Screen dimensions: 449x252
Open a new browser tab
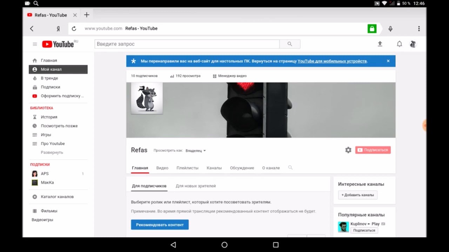coord(87,15)
